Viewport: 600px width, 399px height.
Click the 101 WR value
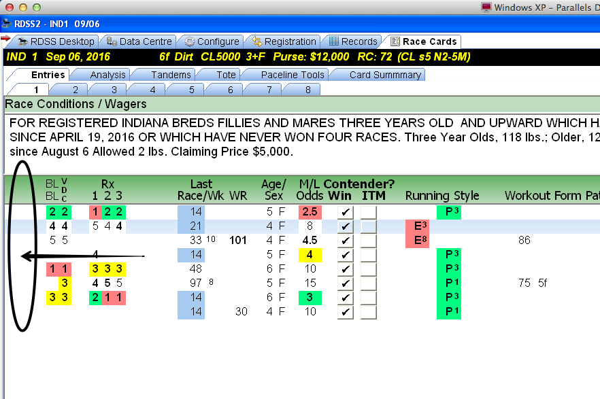pos(238,241)
